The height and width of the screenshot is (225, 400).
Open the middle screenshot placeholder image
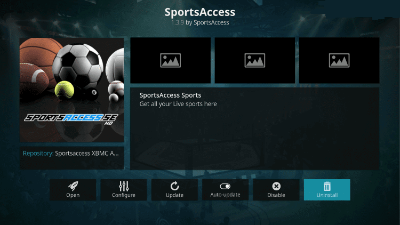255,60
